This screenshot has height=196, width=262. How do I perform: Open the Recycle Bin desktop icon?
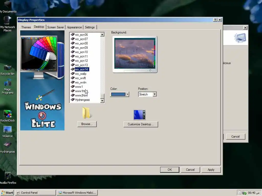(x=7, y=70)
